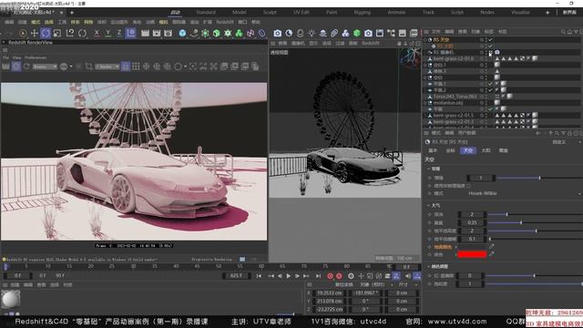
Task: Click the green Subdivision generator cube icon
Action: tap(217, 33)
